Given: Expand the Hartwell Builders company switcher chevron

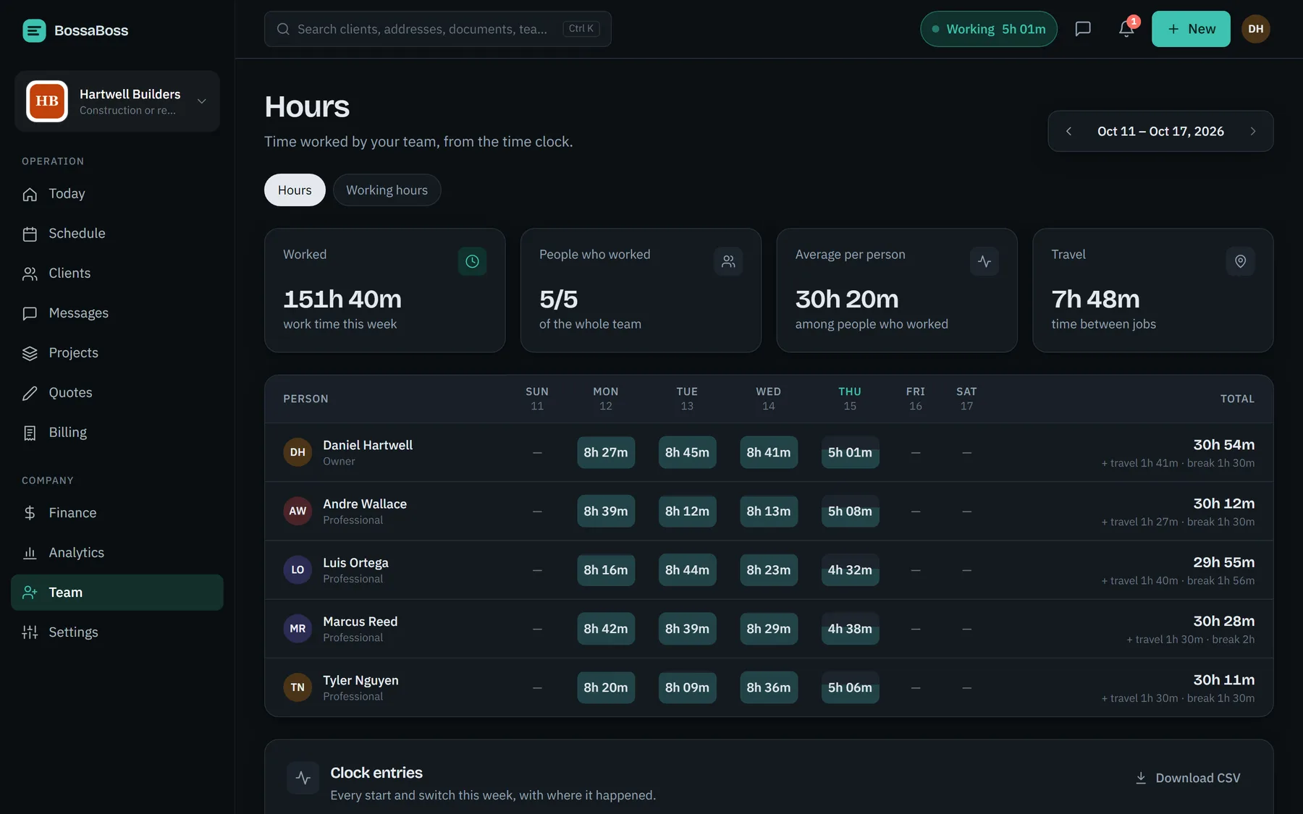Looking at the screenshot, I should click(x=202, y=101).
